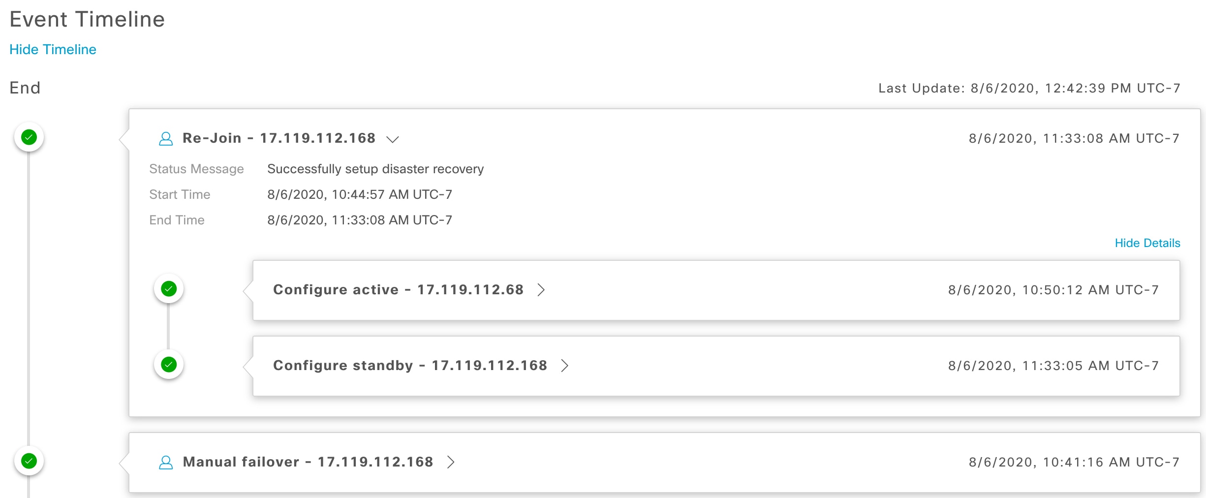Viewport: 1206px width, 498px height.
Task: Expand Configure standby step chevron
Action: click(x=564, y=366)
